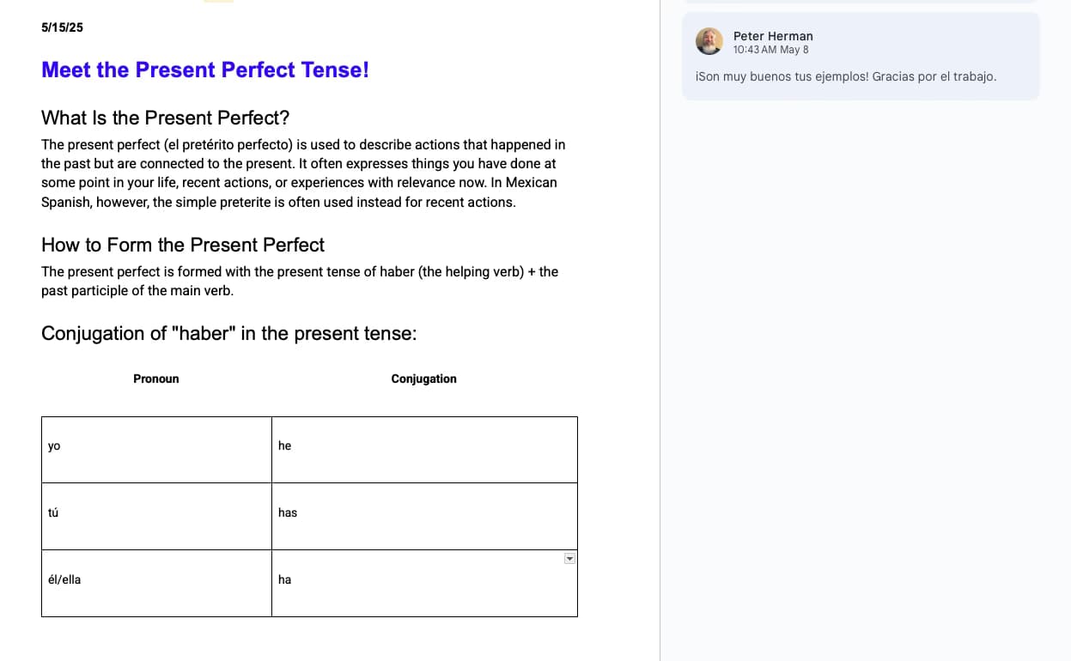This screenshot has height=661, width=1071.
Task: Click the "Pronoun" column header
Action: [x=156, y=379]
